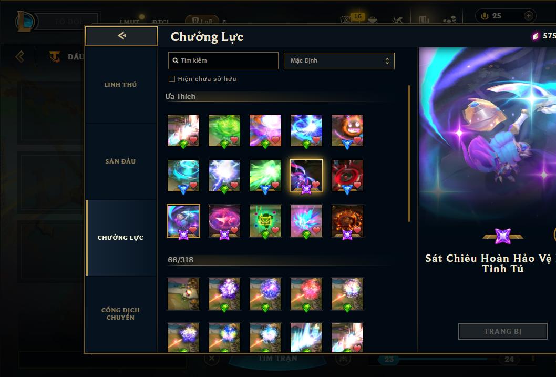The height and width of the screenshot is (377, 556).
Task: Open the Sân Đấu tab
Action: pos(120,161)
